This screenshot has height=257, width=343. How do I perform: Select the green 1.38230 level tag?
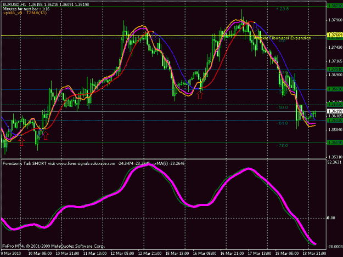tap(334, 6)
